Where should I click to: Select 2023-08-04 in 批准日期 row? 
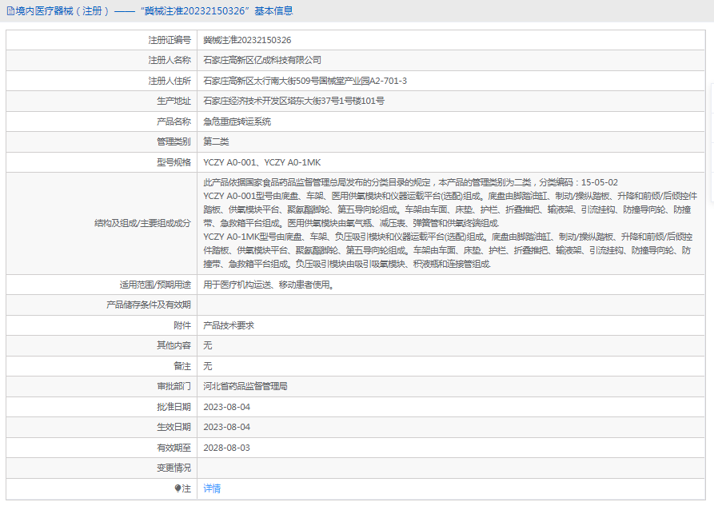click(227, 407)
